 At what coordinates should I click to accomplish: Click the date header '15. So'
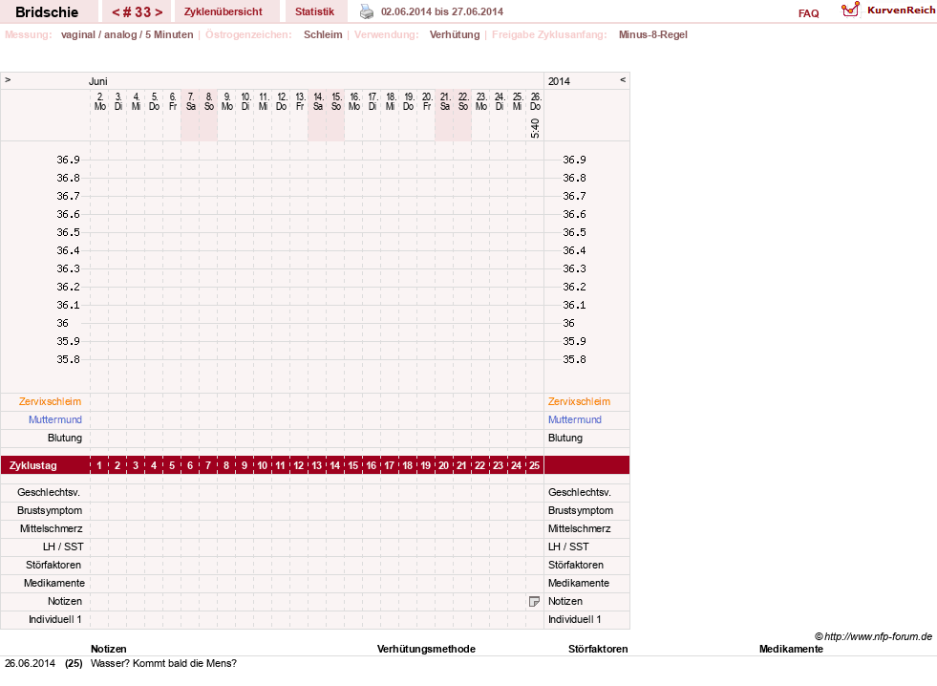pyautogui.click(x=336, y=101)
